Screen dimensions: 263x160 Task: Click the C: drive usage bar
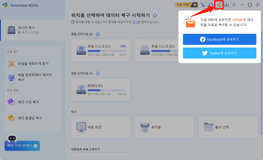(107, 51)
